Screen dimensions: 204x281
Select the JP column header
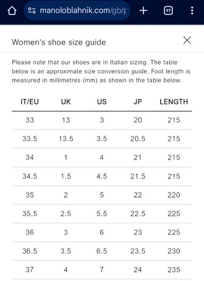click(138, 102)
